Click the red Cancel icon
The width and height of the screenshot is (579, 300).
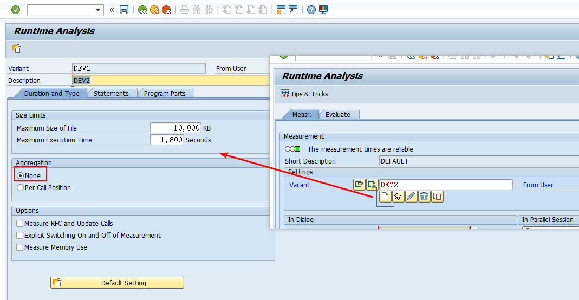(x=166, y=10)
